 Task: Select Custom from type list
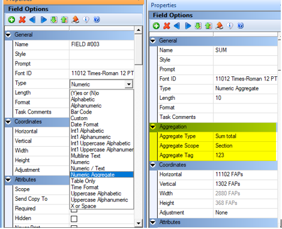(101, 118)
